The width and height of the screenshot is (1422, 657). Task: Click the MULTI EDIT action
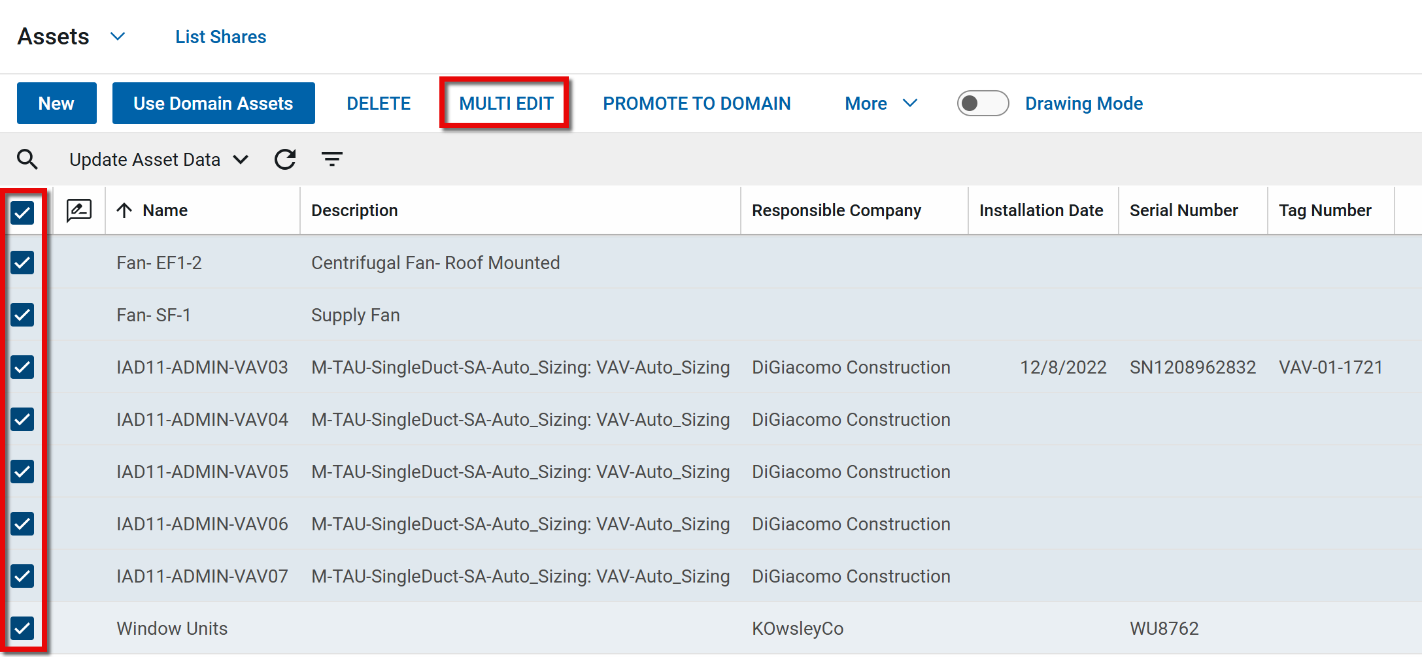pos(506,103)
